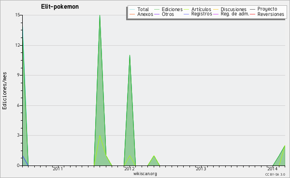The height and width of the screenshot is (178, 290).
Task: Click the CC BY-SA 3.0 text
Action: click(275, 175)
